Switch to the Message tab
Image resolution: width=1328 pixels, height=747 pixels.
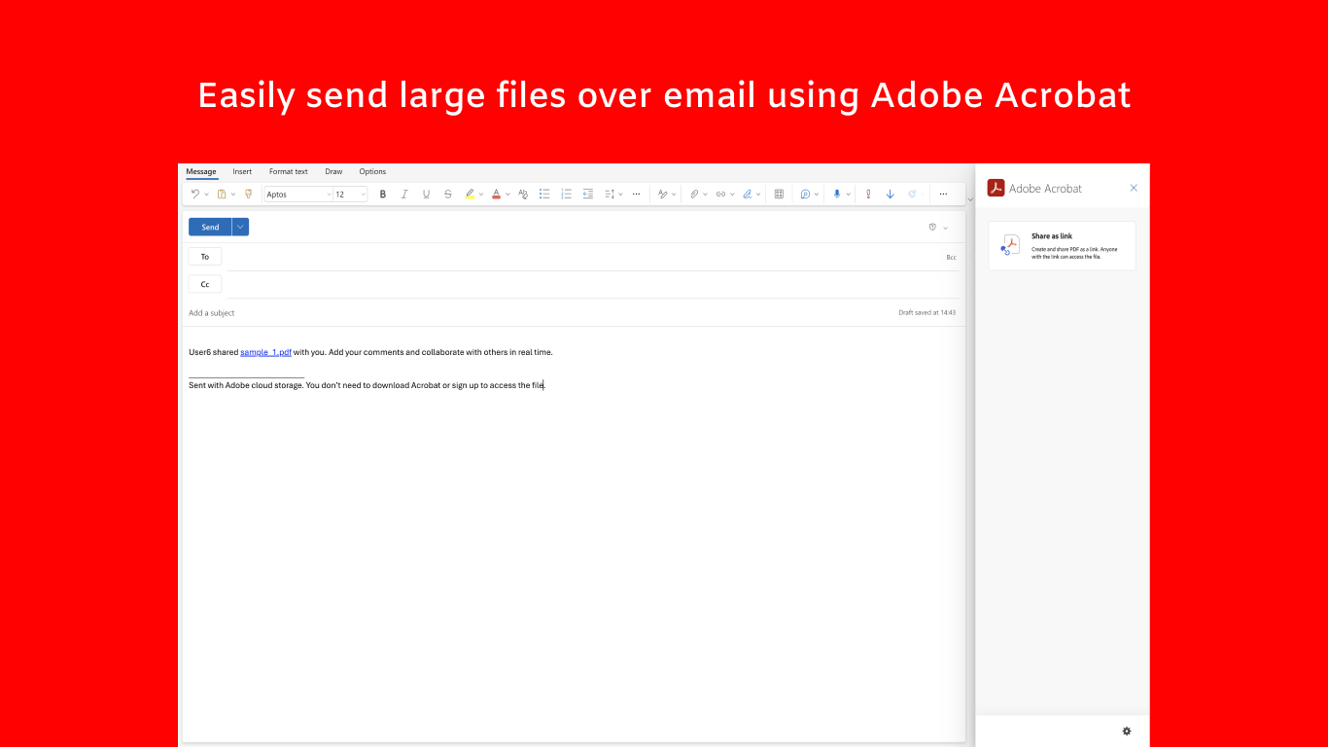point(201,171)
